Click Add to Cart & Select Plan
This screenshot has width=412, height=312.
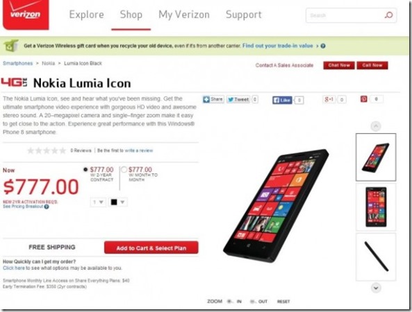pos(151,248)
